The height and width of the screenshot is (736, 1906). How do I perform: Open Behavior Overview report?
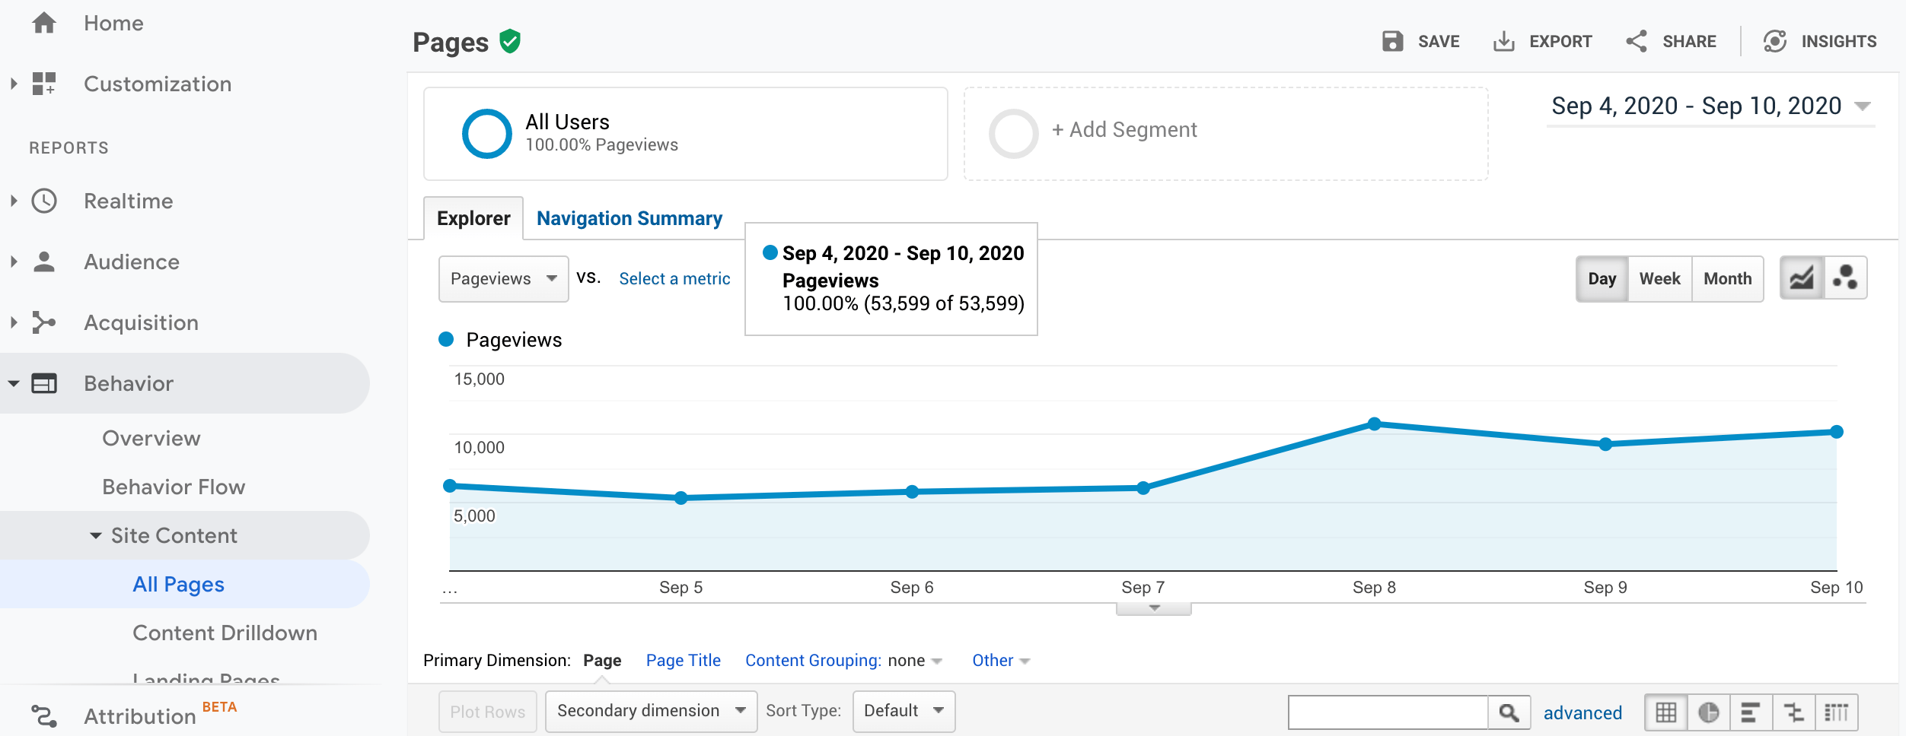tap(151, 439)
